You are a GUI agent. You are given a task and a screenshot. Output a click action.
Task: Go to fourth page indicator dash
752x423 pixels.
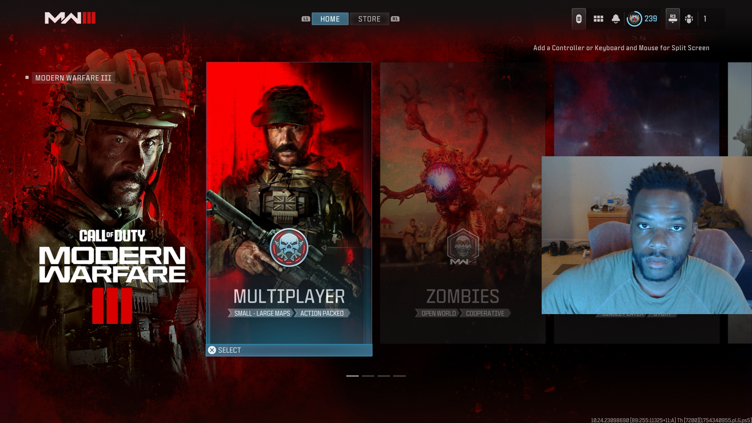tap(399, 376)
